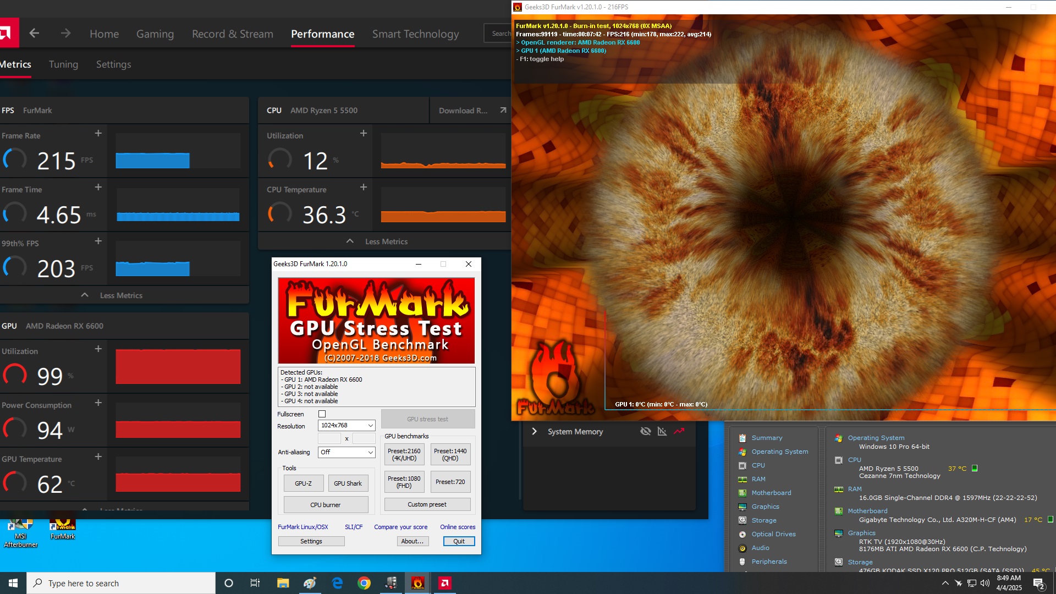Add GPU Utilization metric with plus icon
The width and height of the screenshot is (1056, 594).
[x=98, y=349]
